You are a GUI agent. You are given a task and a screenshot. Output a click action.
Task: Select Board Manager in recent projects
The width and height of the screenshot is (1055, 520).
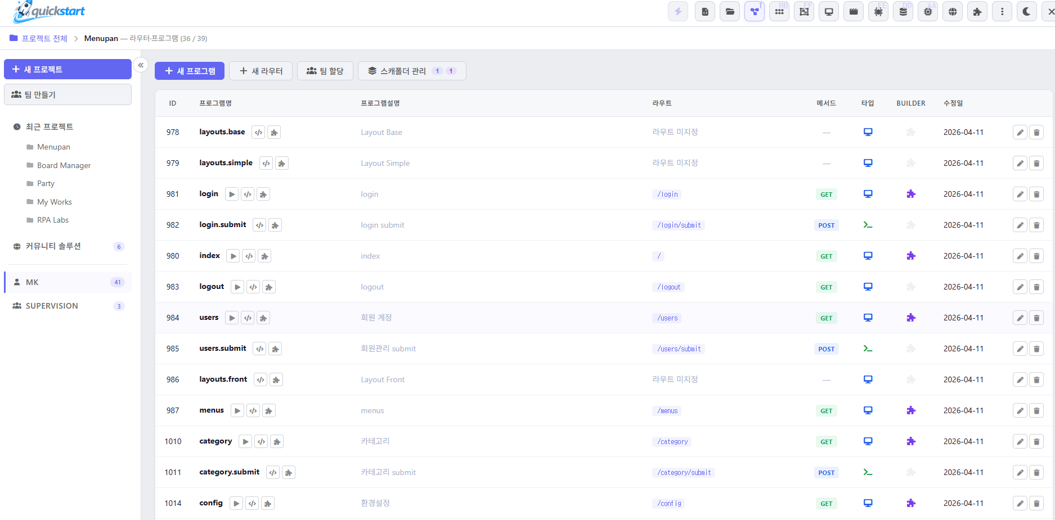64,165
